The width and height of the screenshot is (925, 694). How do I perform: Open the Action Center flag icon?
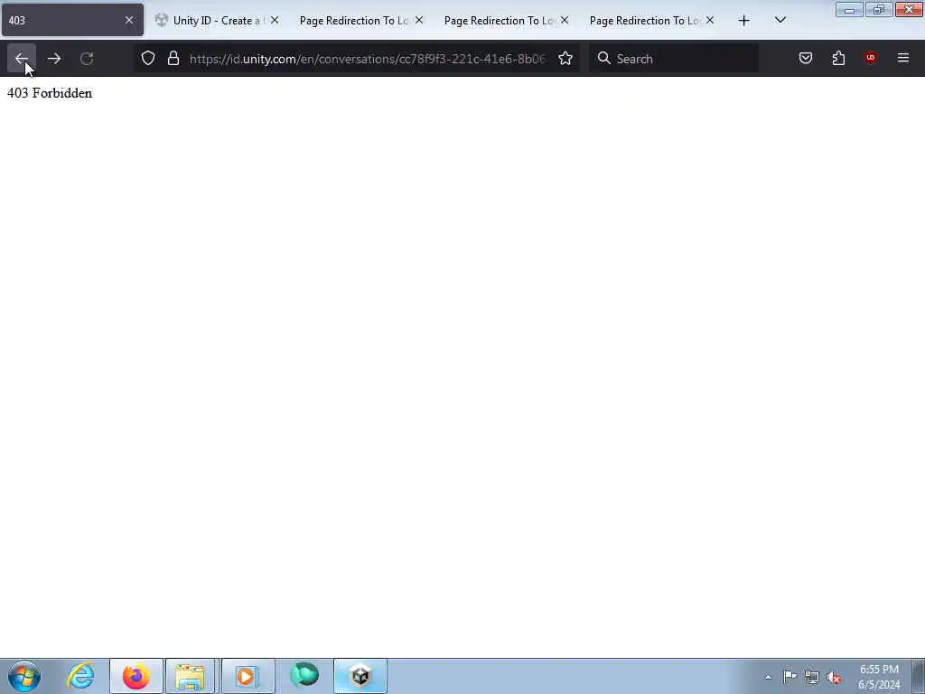coord(790,677)
